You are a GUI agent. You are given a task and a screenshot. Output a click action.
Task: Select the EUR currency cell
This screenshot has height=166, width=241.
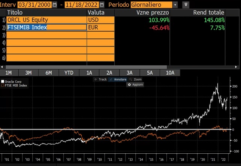click(101, 27)
